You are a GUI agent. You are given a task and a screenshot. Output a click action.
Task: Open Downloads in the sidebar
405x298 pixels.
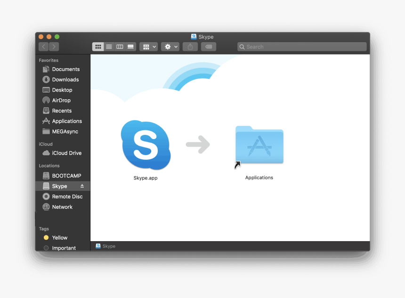tap(63, 79)
